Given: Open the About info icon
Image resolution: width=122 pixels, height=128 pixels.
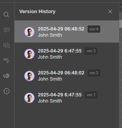Looking at the screenshot, I should point(6,91).
